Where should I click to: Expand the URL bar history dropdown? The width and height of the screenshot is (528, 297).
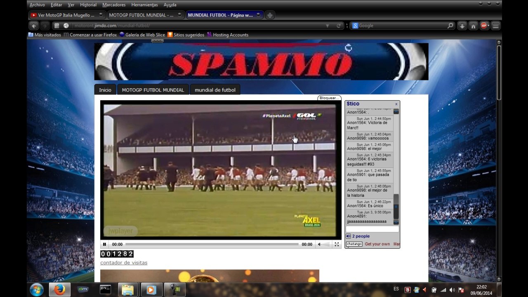[x=328, y=26]
